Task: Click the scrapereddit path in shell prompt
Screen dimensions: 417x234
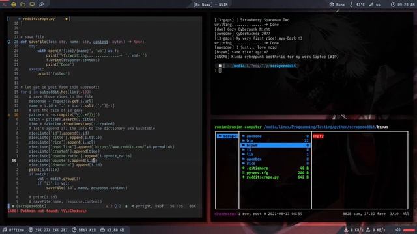Action: click(x=283, y=66)
